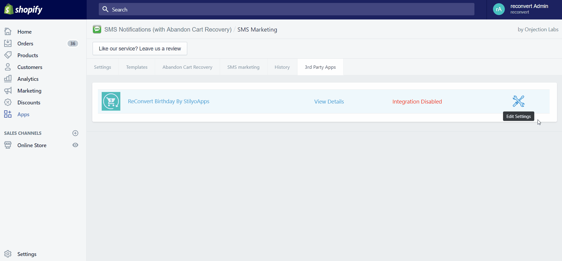Screen dimensions: 562x261
Task: Switch to the Settings tab
Action: [103, 67]
